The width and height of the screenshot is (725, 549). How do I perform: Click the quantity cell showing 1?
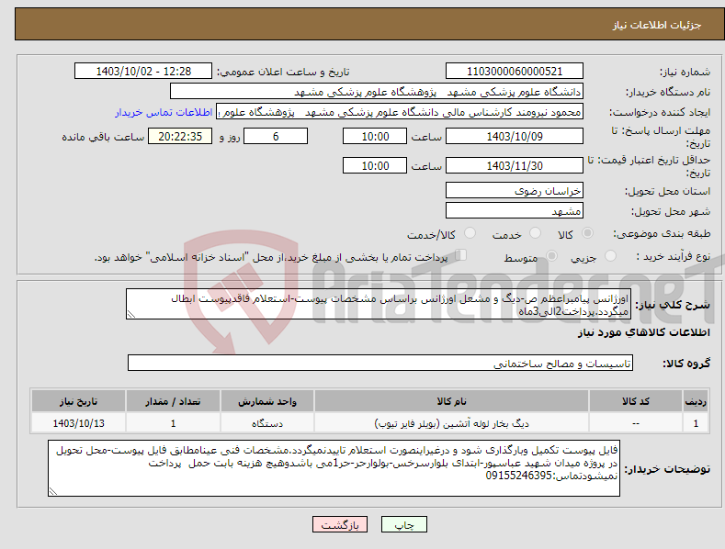(x=173, y=423)
